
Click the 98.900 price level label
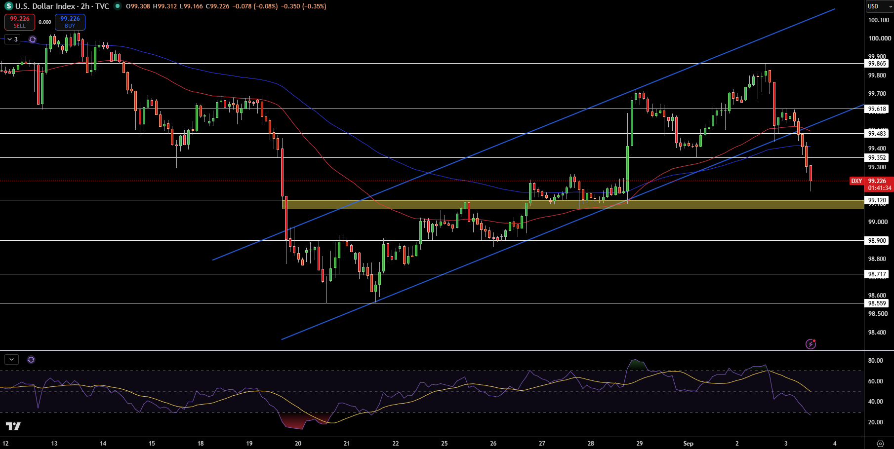877,241
